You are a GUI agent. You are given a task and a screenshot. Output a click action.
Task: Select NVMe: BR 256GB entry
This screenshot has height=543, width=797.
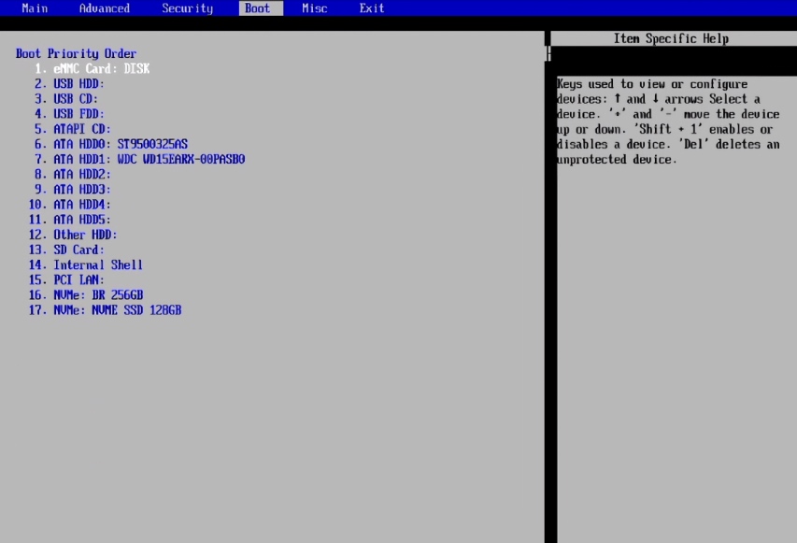(x=85, y=295)
